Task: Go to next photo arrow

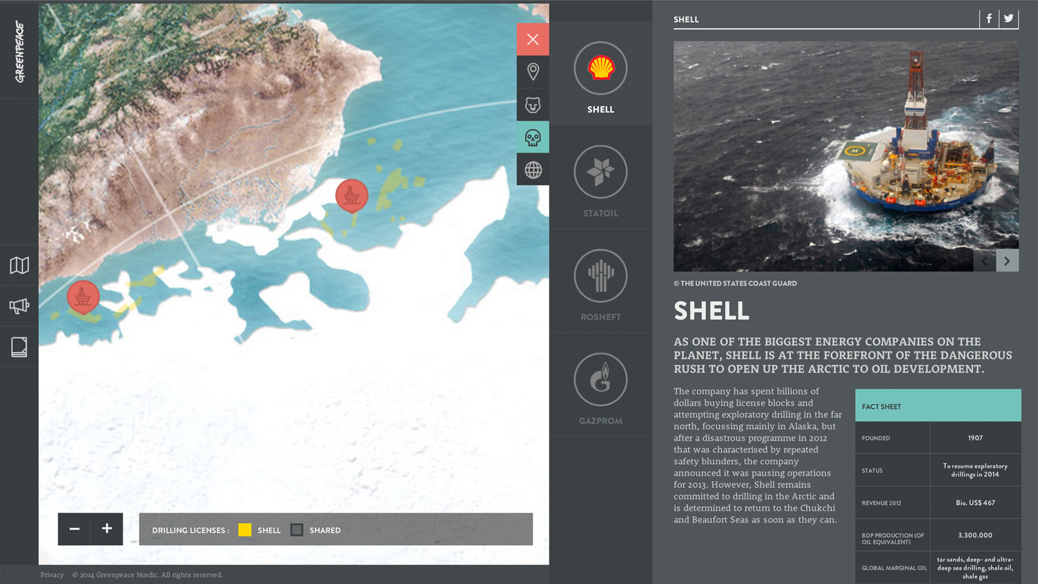Action: [x=1007, y=261]
